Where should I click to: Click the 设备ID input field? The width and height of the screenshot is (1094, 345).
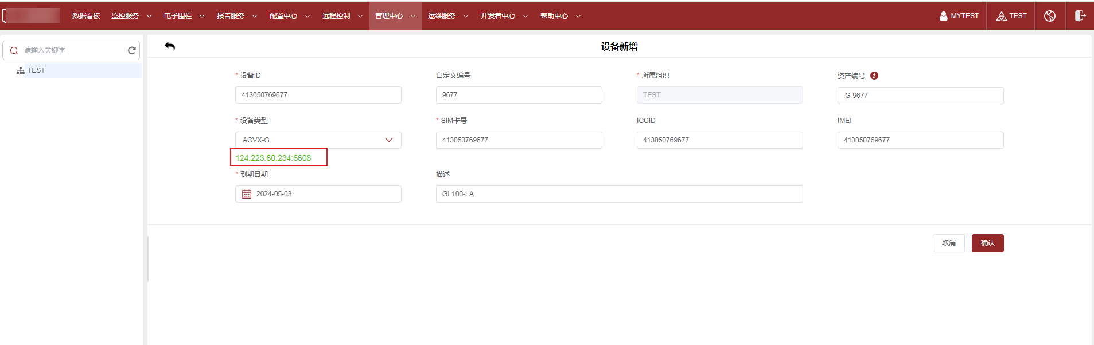(318, 95)
